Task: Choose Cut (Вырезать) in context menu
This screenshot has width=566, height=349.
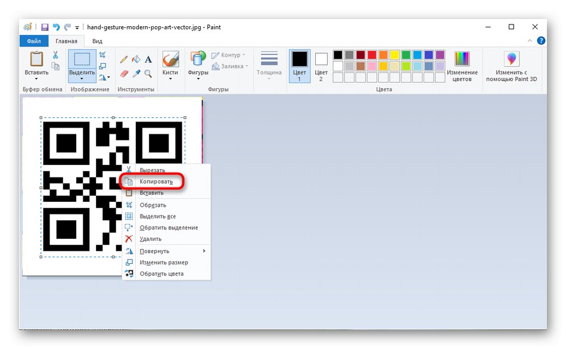Action: coord(166,170)
